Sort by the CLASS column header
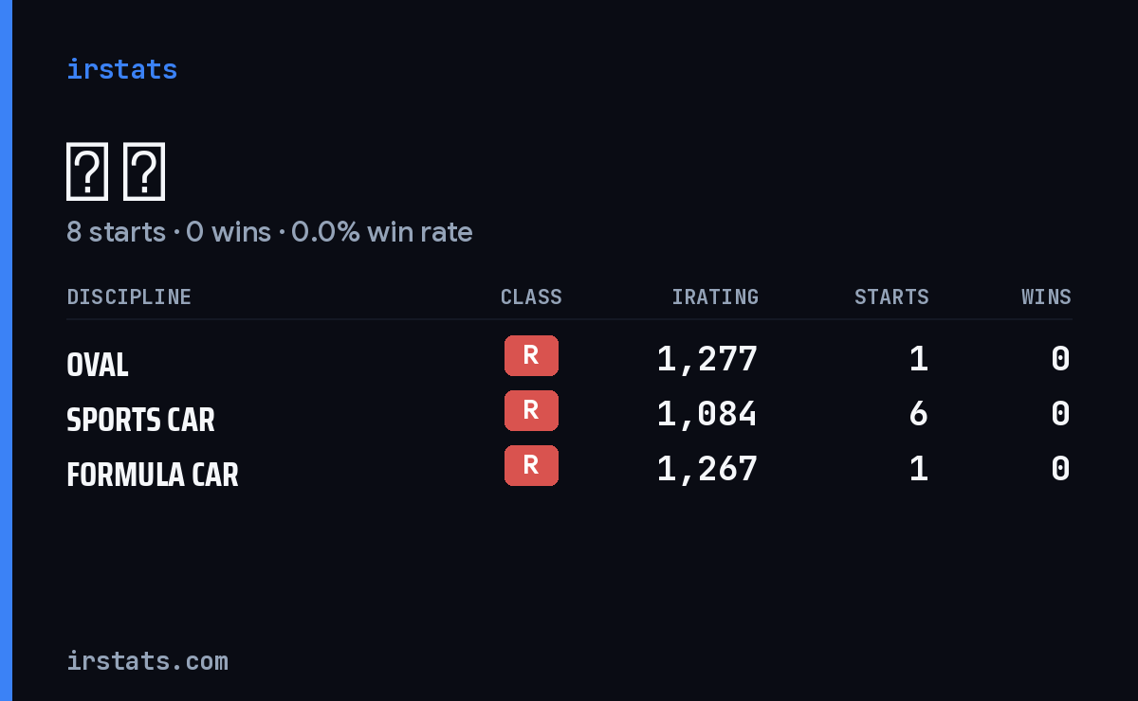The image size is (1138, 701). click(531, 297)
